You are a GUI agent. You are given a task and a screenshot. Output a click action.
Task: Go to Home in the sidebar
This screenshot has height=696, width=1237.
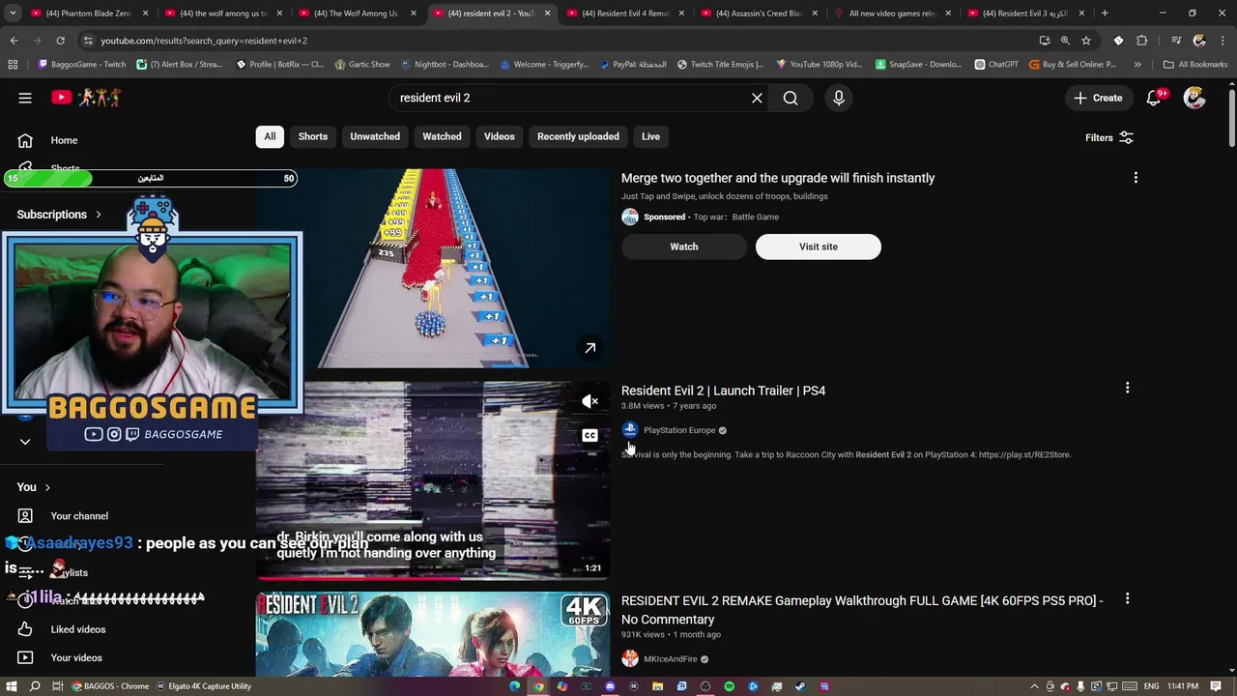(64, 140)
